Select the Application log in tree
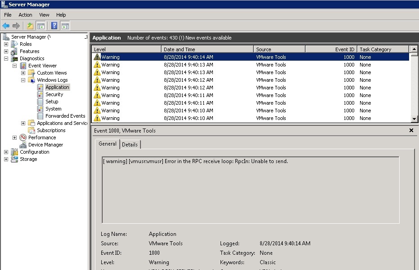Image resolution: width=419 pixels, height=270 pixels. [57, 87]
